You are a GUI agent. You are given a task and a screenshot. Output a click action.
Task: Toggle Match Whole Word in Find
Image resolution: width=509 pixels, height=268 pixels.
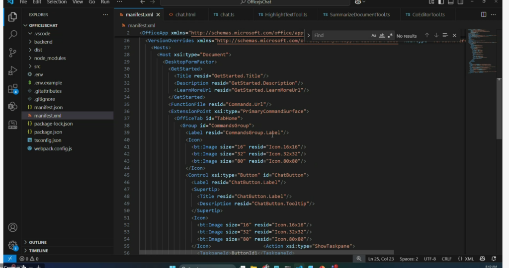tap(382, 36)
